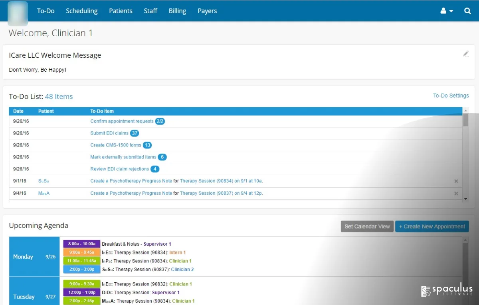The image size is (479, 305).
Task: Create Psychotherapy Progress Note for 9/1 session
Action: 131,181
